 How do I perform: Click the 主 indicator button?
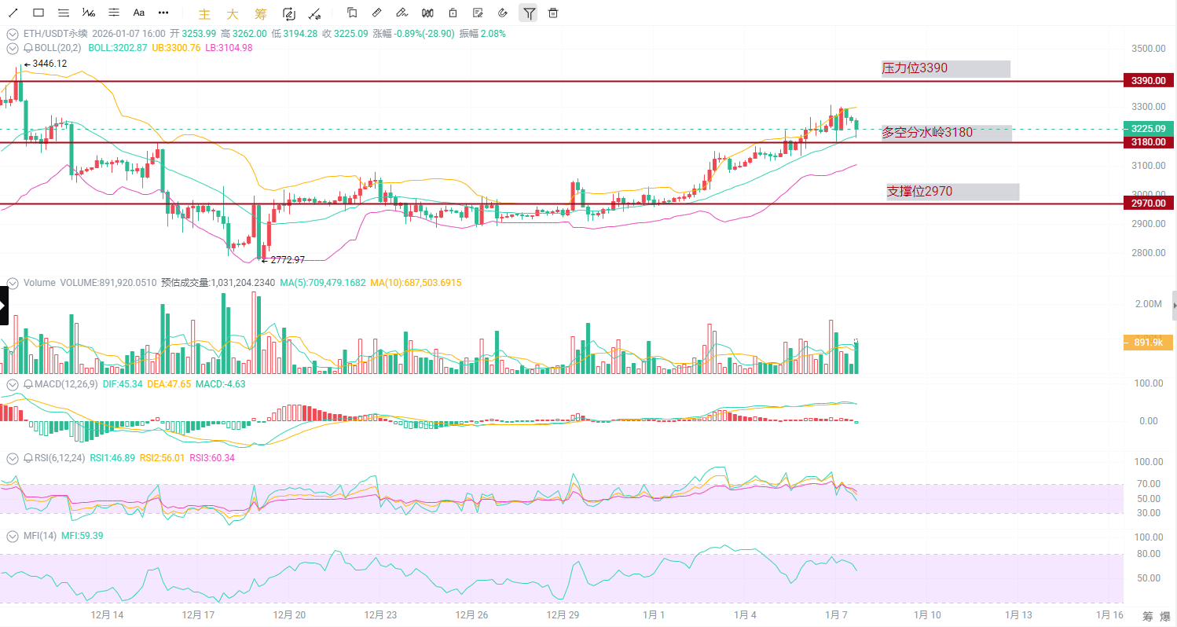(x=205, y=13)
